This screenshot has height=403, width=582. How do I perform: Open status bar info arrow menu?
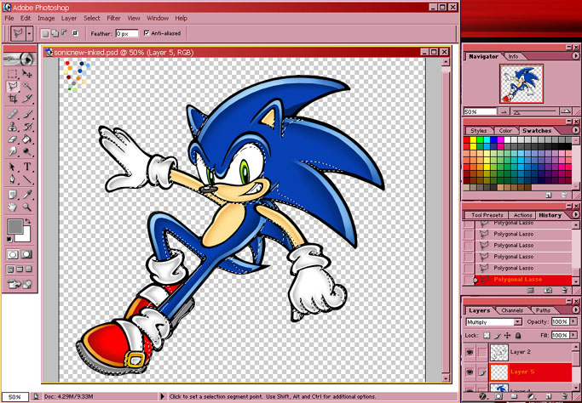[162, 397]
